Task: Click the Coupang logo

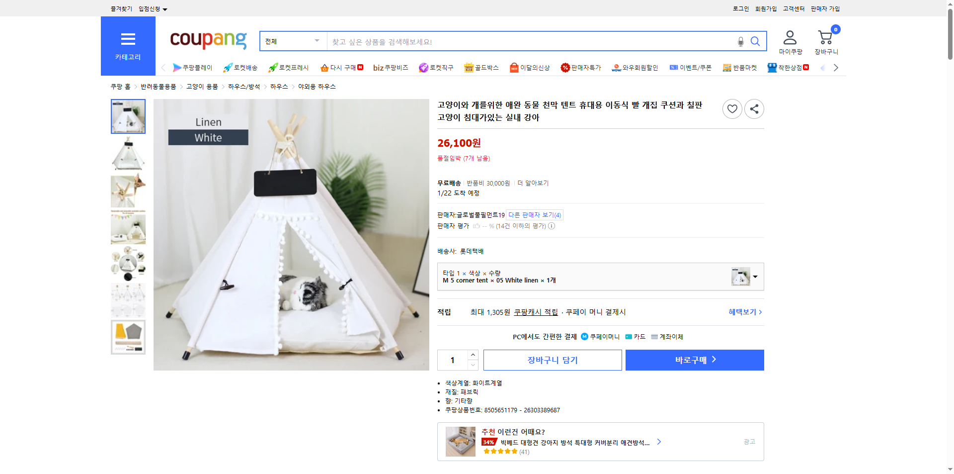Action: point(208,41)
